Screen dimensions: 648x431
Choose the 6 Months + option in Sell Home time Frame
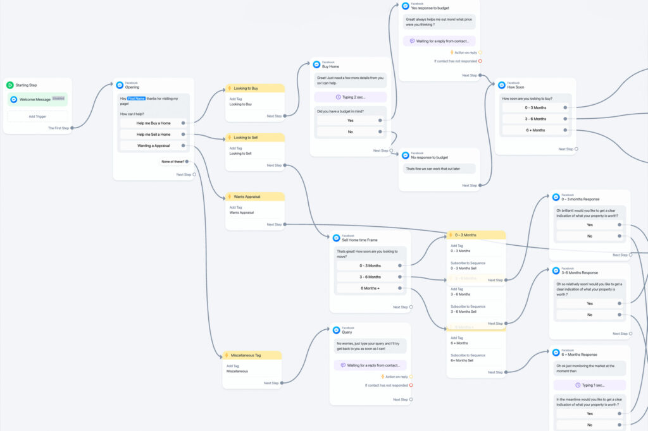[370, 288]
